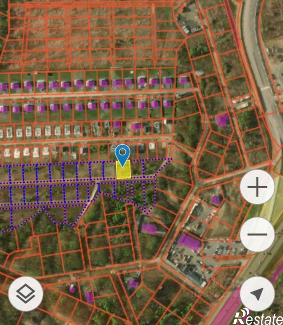Center map with the location arrow button
The width and height of the screenshot is (283, 325).
coord(257,294)
